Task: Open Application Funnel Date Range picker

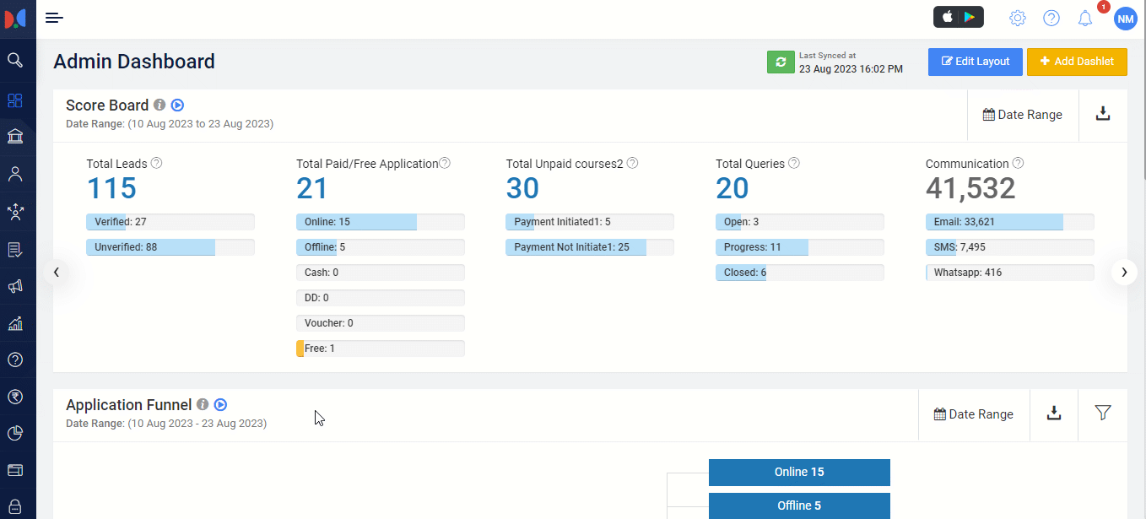Action: (x=974, y=414)
